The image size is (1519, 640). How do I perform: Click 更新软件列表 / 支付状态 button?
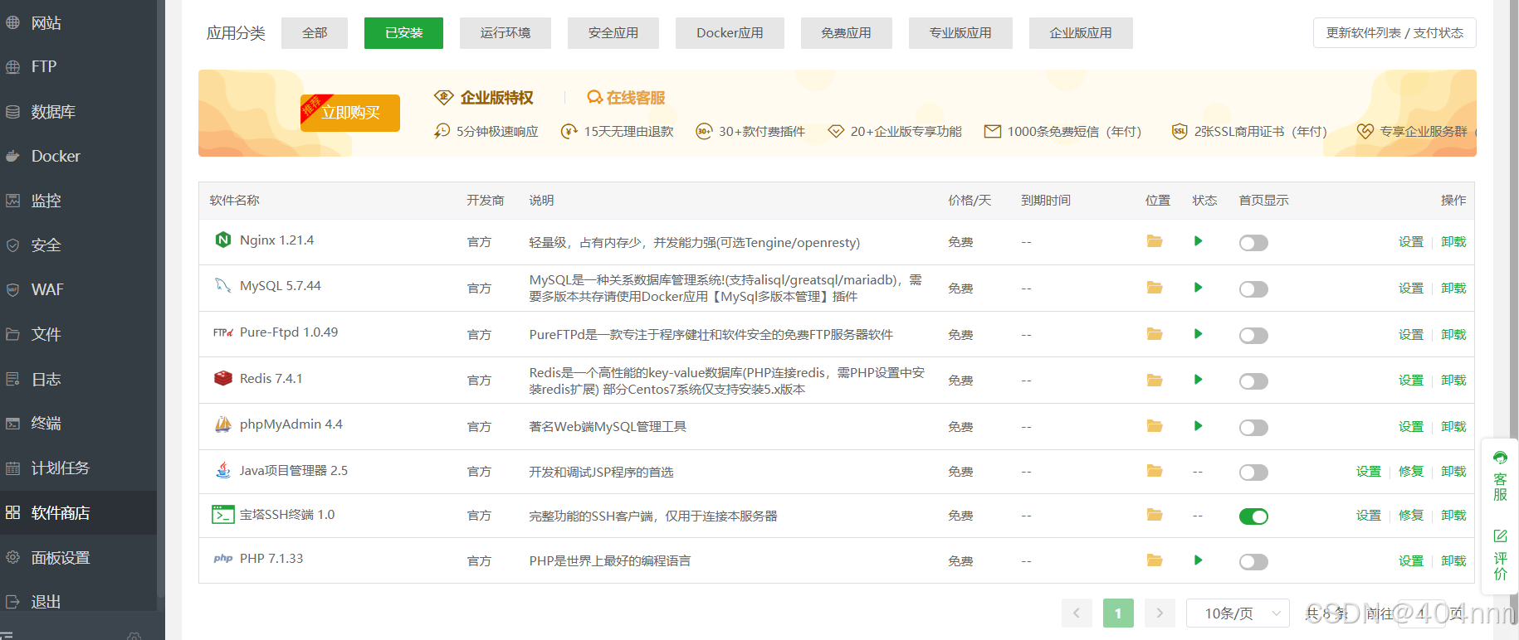click(1394, 33)
